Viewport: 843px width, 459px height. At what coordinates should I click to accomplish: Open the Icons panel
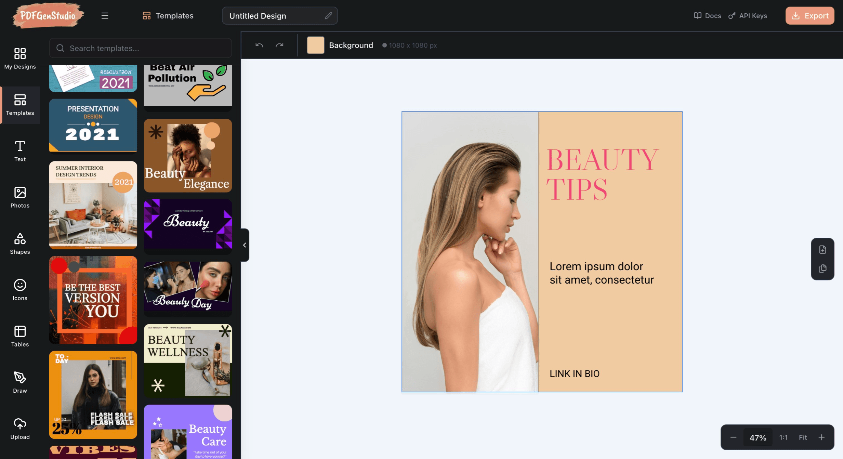[19, 290]
